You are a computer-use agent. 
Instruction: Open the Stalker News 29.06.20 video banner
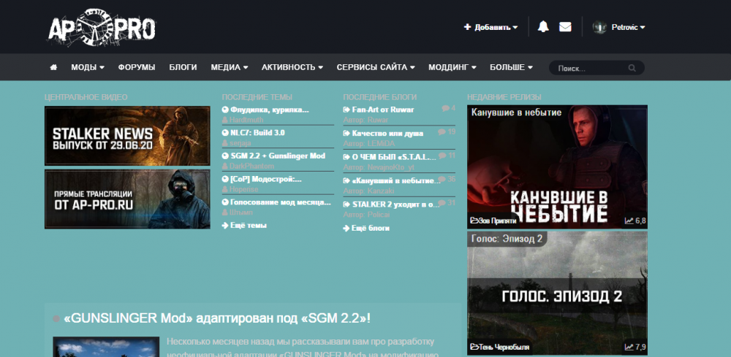coord(127,136)
